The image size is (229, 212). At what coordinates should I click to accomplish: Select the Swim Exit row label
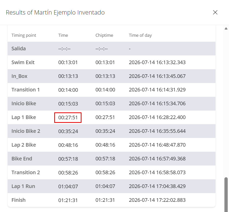click(23, 62)
